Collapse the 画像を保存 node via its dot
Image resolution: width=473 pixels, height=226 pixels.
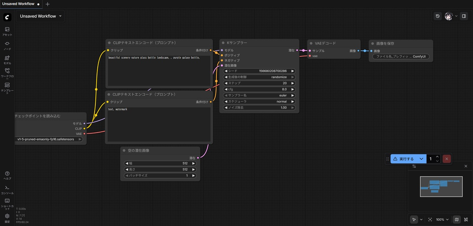[373, 43]
